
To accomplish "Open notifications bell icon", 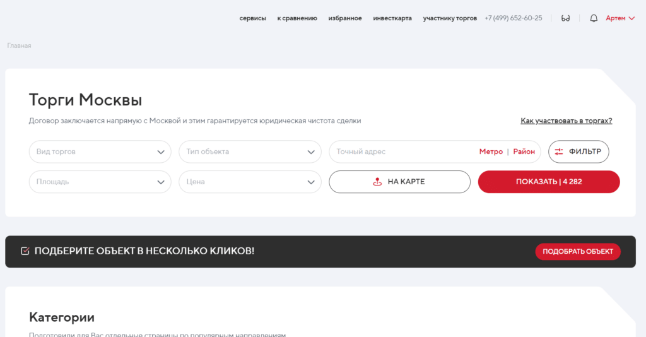I will (x=593, y=18).
